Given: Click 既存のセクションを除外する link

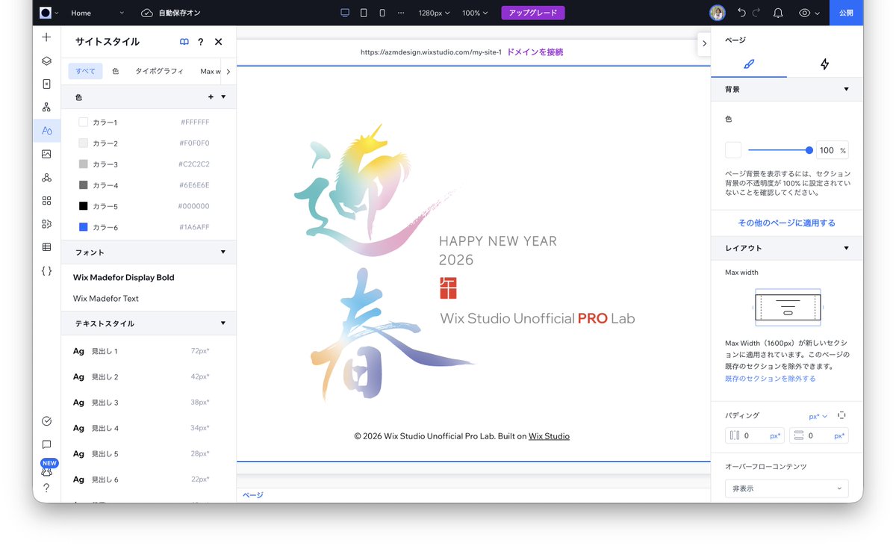Looking at the screenshot, I should (x=771, y=379).
